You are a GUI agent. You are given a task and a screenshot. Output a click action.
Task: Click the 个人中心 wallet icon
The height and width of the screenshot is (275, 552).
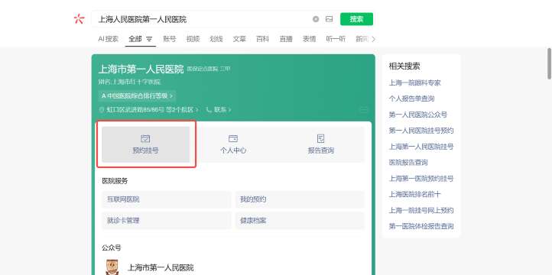tap(233, 138)
